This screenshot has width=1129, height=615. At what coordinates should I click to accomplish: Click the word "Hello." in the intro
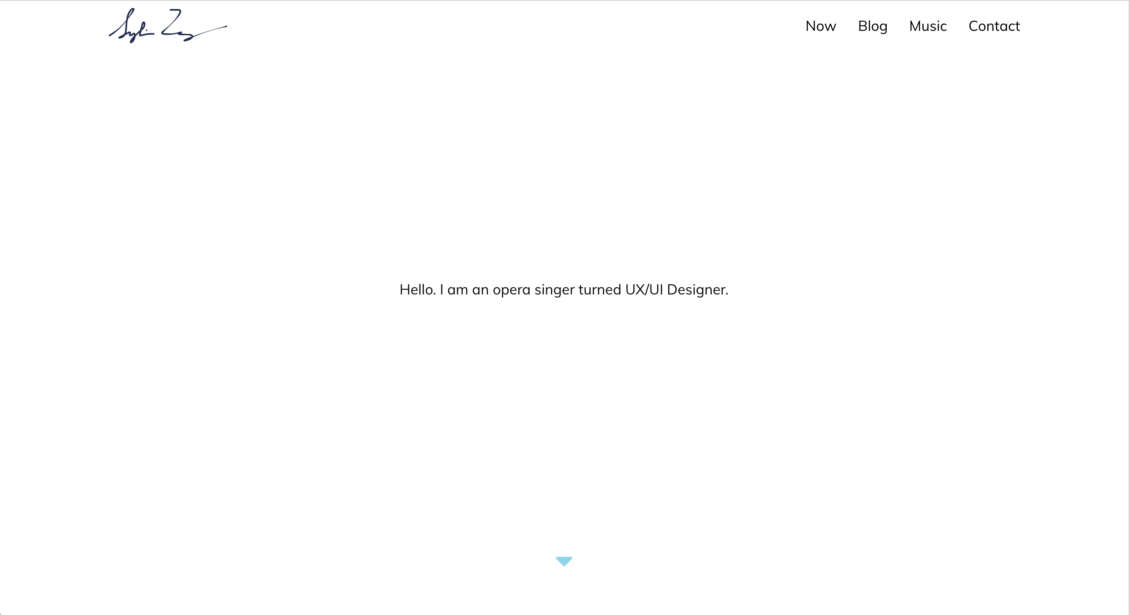coord(417,290)
